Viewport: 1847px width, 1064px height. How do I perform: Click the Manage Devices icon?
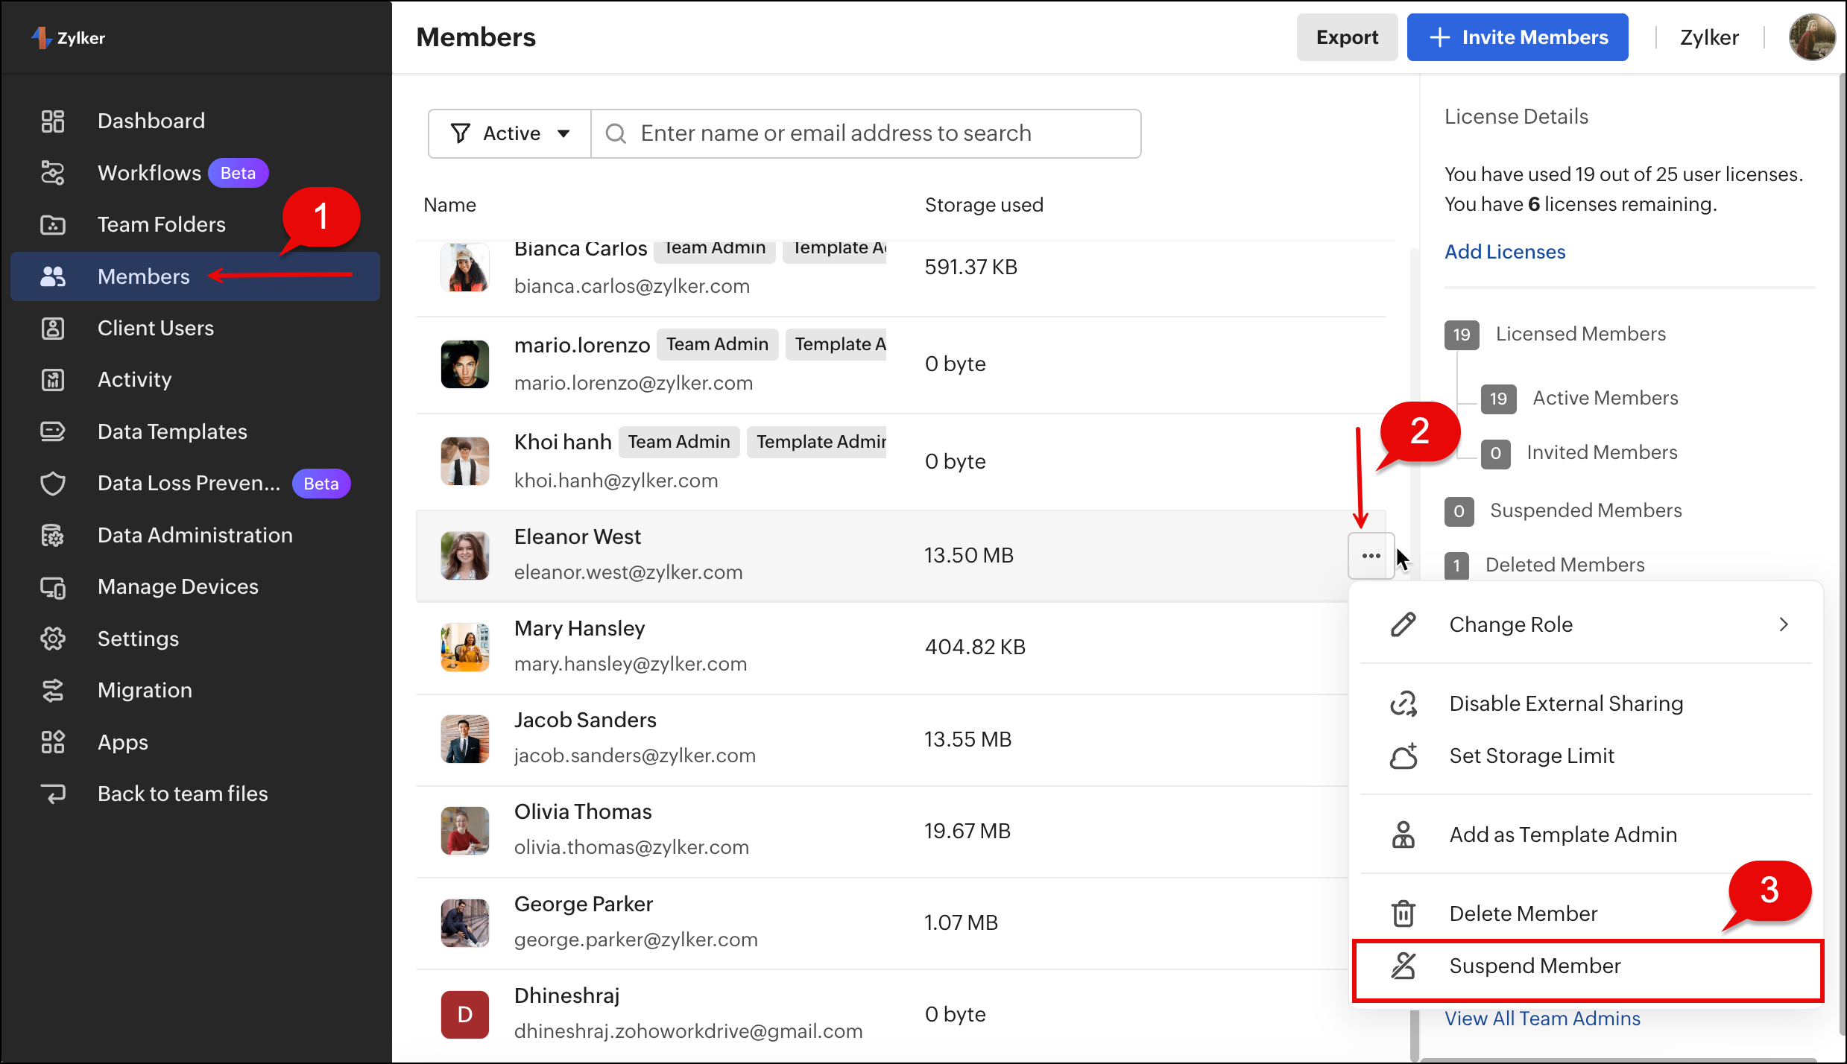point(52,587)
